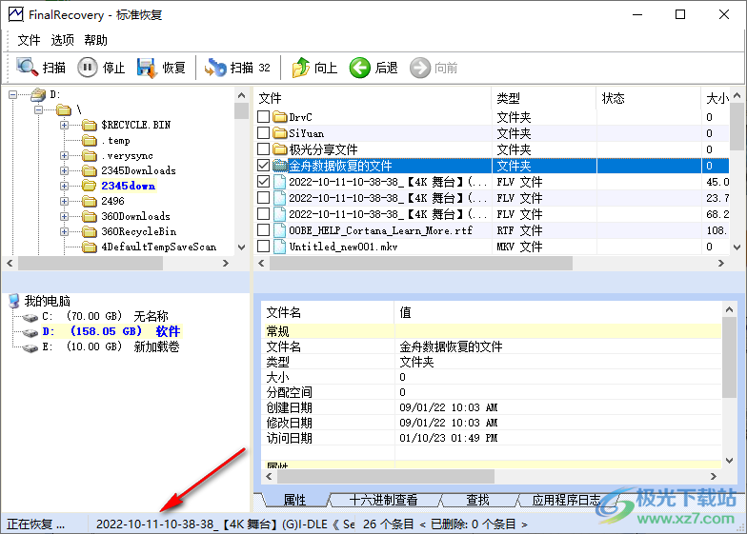Image resolution: width=747 pixels, height=534 pixels.
Task: Sort by the 类型 column header
Action: pos(544,98)
